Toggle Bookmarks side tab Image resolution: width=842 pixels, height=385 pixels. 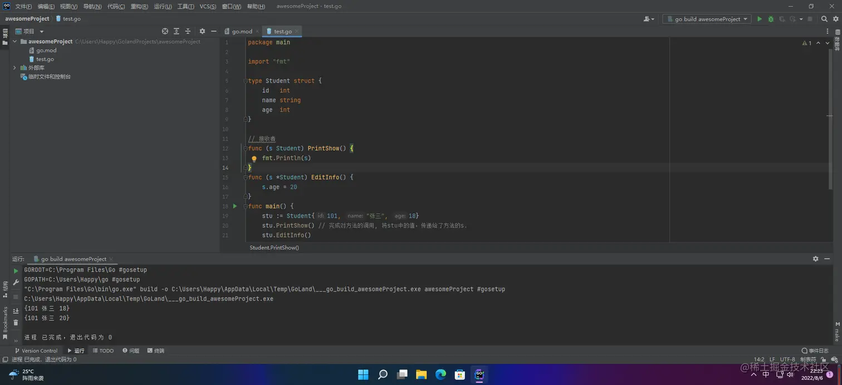click(5, 323)
